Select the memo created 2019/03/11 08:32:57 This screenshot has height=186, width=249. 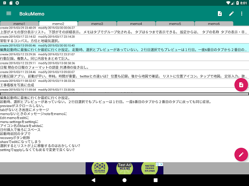pos(124,83)
